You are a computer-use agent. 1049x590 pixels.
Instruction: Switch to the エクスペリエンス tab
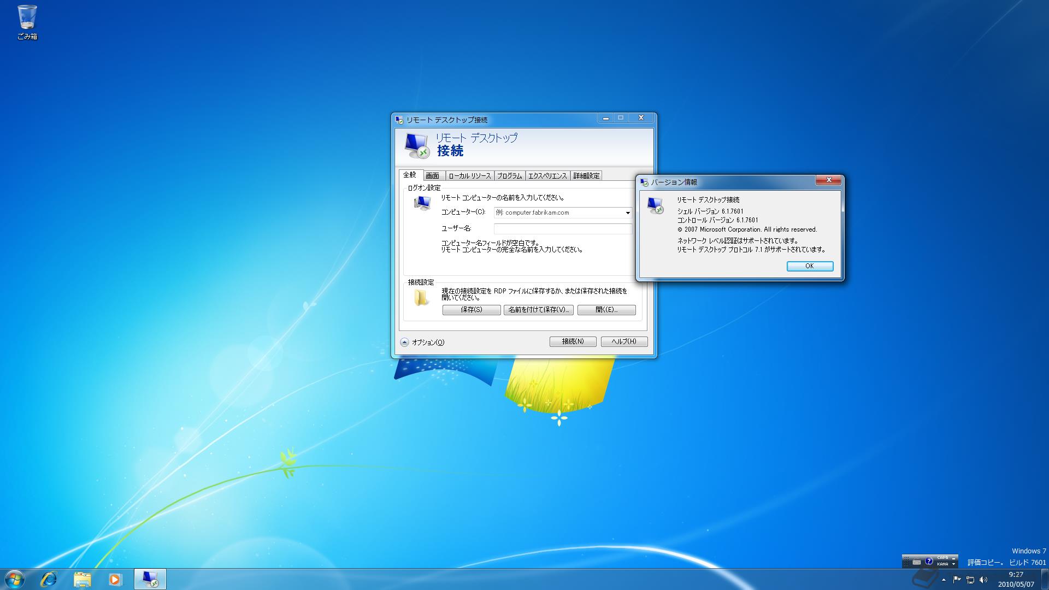pyautogui.click(x=547, y=176)
